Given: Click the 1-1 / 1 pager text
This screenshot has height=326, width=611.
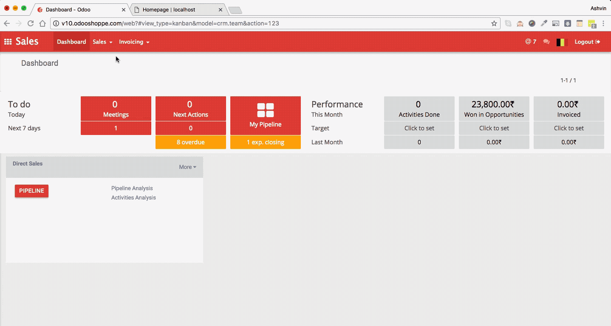Looking at the screenshot, I should point(568,80).
